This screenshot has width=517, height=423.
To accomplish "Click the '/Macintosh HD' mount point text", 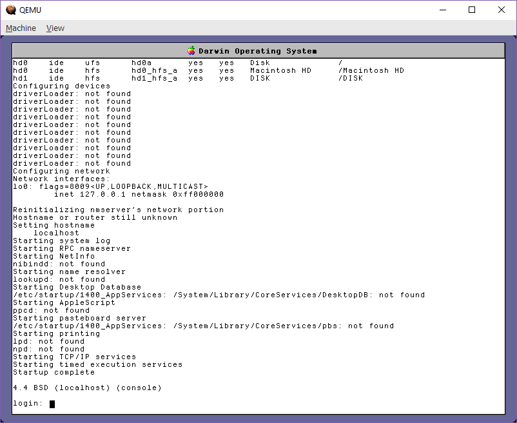I will (371, 70).
